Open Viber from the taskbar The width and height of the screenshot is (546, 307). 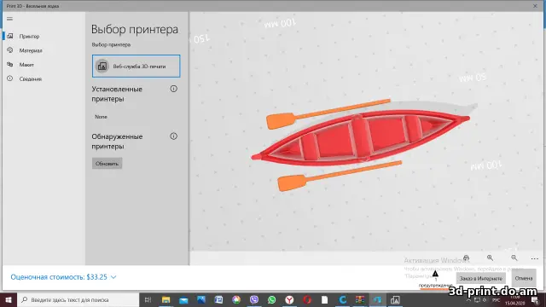(x=254, y=299)
